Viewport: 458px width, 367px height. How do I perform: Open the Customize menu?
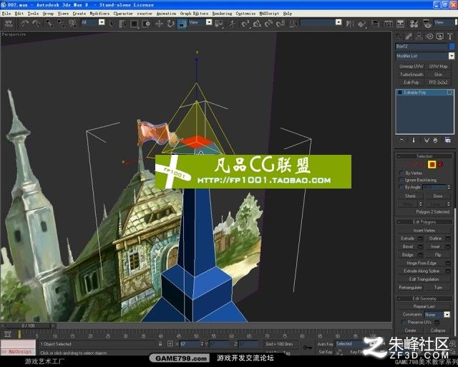(245, 14)
